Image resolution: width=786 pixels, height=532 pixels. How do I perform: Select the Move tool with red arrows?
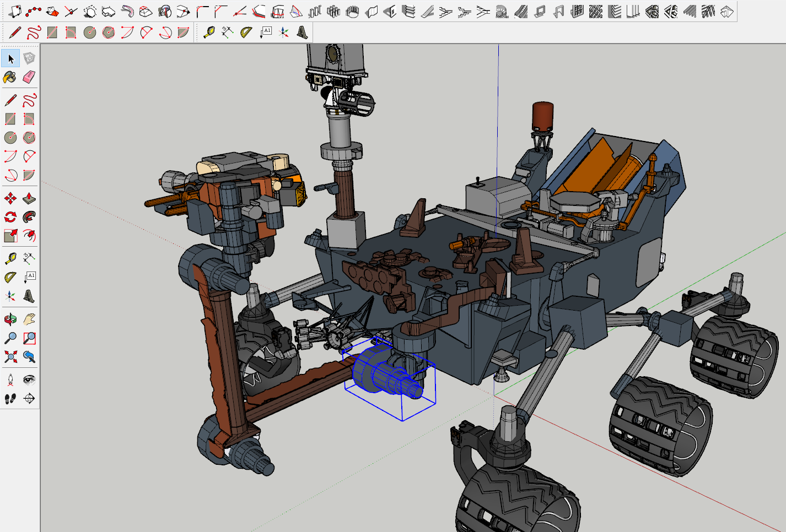pos(10,198)
